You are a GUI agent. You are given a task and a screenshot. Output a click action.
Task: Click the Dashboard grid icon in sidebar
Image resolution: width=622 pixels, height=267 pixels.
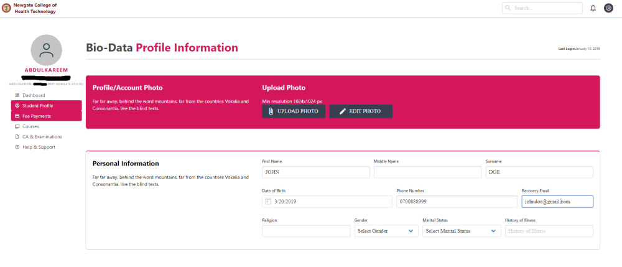tap(17, 95)
